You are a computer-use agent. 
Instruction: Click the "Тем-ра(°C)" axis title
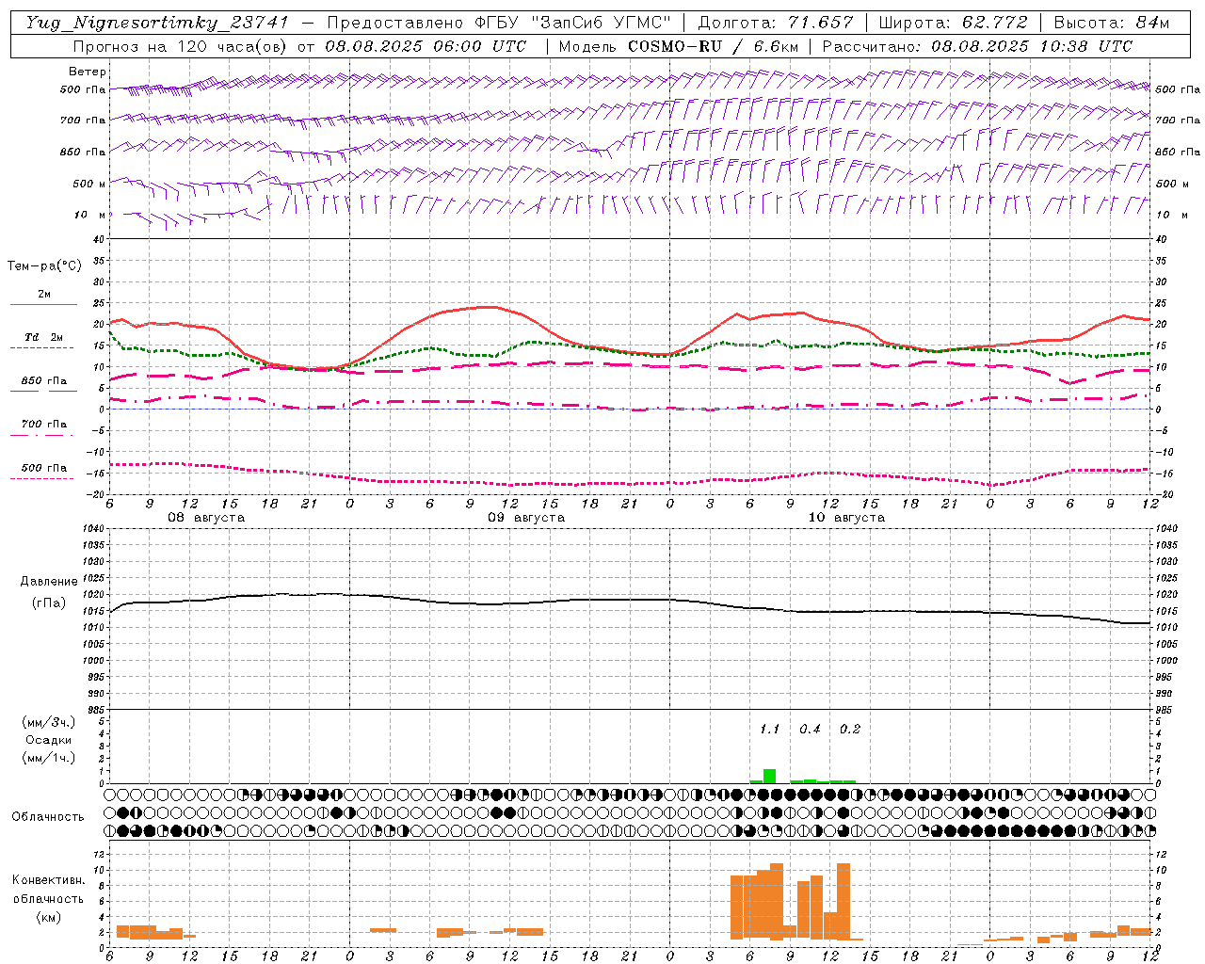(x=44, y=266)
